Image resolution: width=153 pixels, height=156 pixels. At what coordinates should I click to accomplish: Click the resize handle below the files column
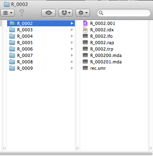click(x=151, y=148)
